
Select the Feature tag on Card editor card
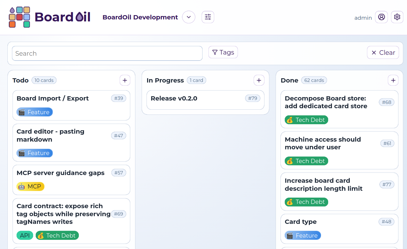click(35, 153)
